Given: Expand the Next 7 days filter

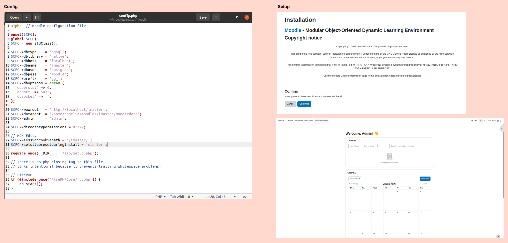Looking at the screenshot, I should pos(355,146).
